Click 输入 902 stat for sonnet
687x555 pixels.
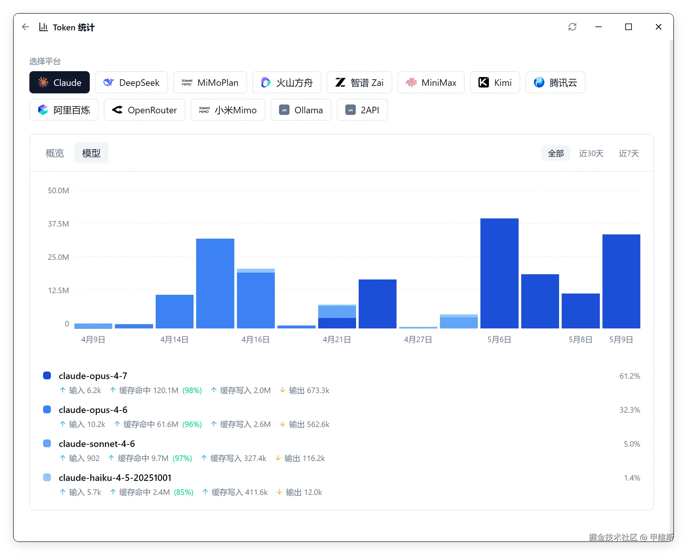(x=80, y=458)
